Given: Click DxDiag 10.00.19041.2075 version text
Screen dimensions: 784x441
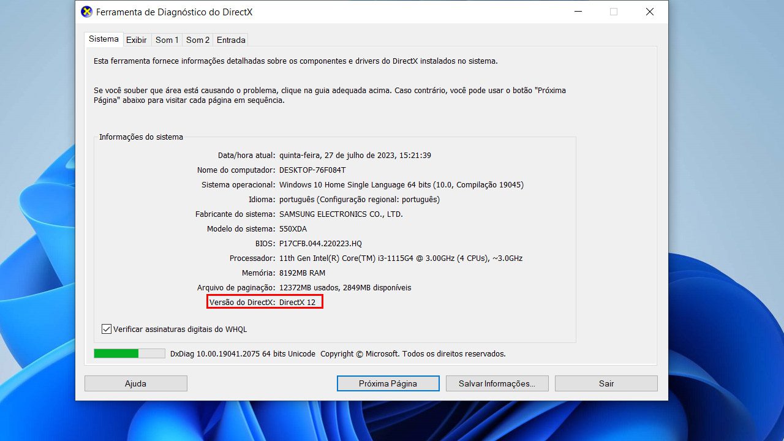Looking at the screenshot, I should 243,354.
